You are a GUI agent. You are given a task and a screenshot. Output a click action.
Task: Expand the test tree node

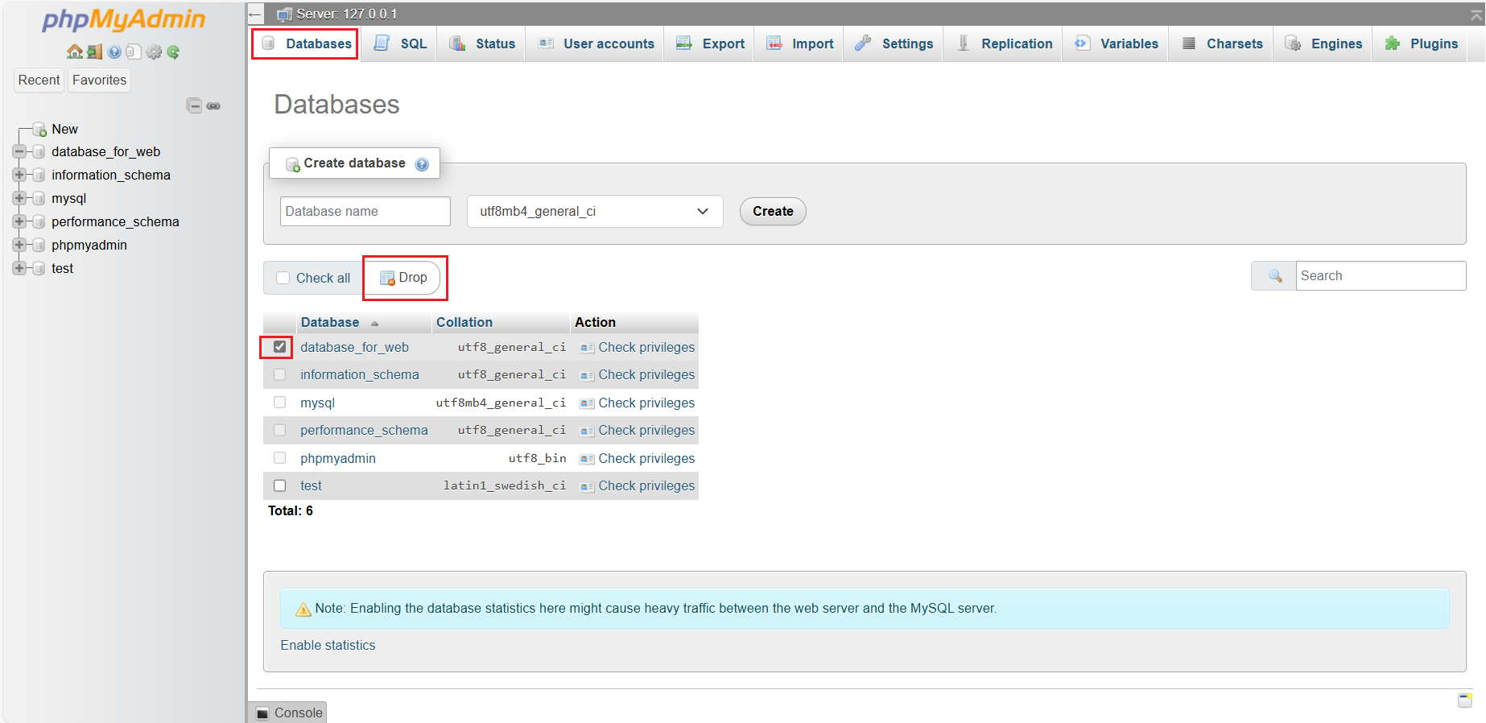(19, 268)
